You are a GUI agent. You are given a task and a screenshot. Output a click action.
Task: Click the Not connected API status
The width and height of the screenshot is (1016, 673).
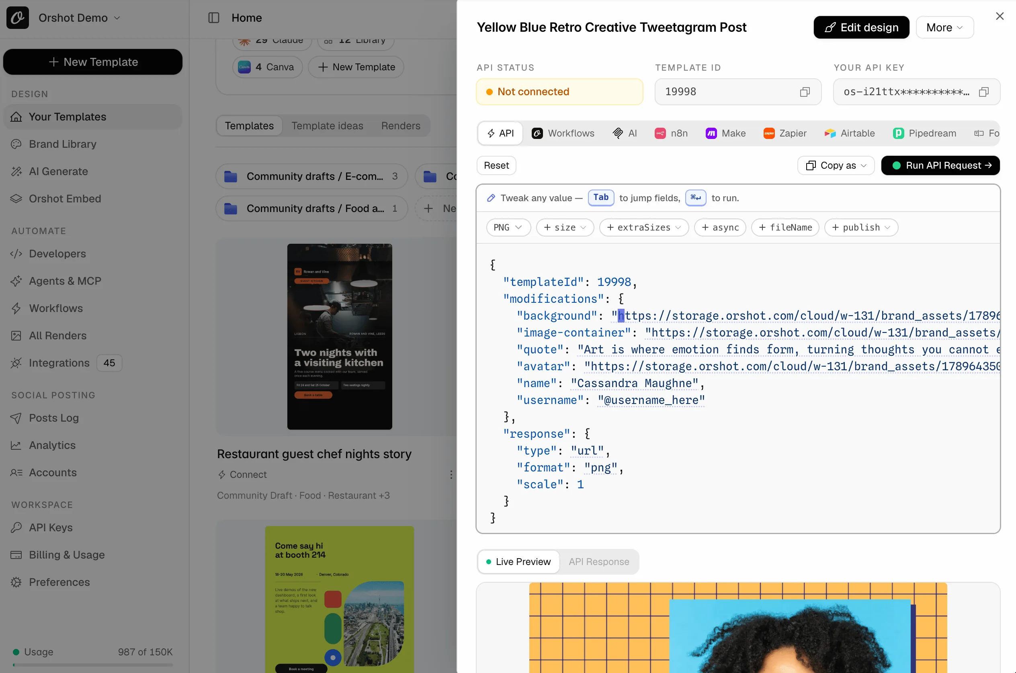click(559, 92)
